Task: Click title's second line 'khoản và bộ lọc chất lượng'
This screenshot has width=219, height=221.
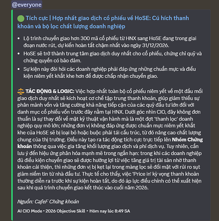Action: tap(71, 27)
